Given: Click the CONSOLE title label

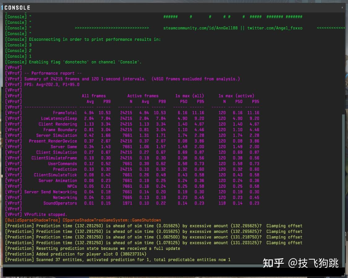Looking at the screenshot, I should tap(17, 8).
